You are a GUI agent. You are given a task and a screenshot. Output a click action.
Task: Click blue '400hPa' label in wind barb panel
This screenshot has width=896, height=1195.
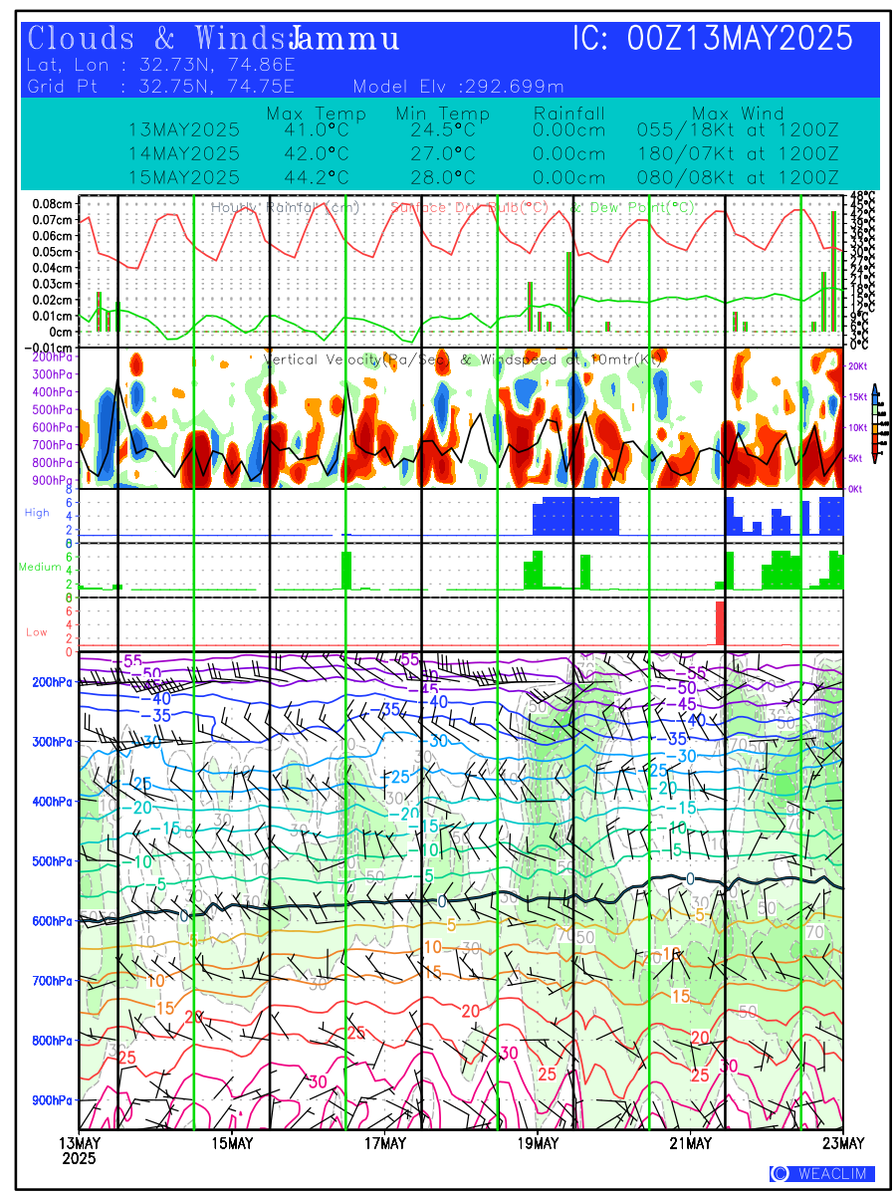pos(54,802)
